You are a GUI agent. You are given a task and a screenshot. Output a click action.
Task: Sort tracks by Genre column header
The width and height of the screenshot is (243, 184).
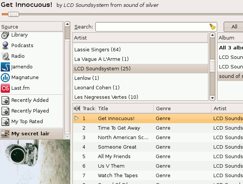pos(183,108)
